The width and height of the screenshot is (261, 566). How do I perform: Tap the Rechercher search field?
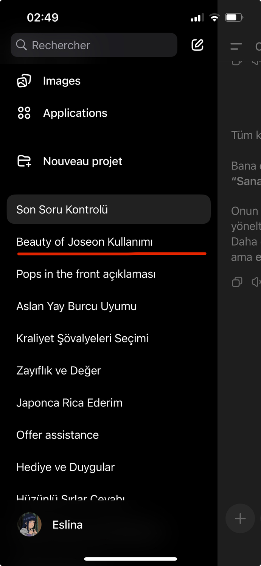[94, 45]
